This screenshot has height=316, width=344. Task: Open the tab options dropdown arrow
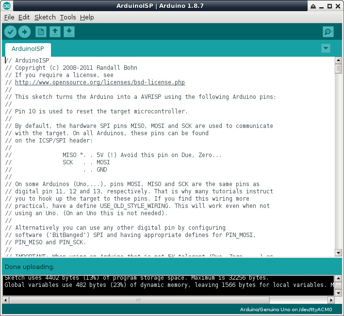click(x=326, y=48)
